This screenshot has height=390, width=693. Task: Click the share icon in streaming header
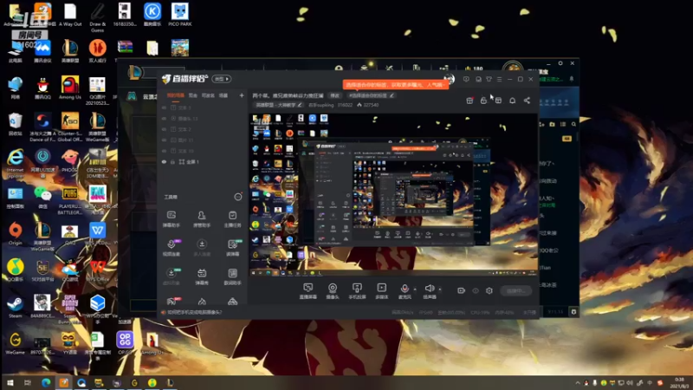pyautogui.click(x=527, y=101)
